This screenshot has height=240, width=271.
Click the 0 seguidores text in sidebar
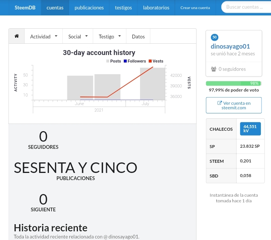(x=232, y=69)
